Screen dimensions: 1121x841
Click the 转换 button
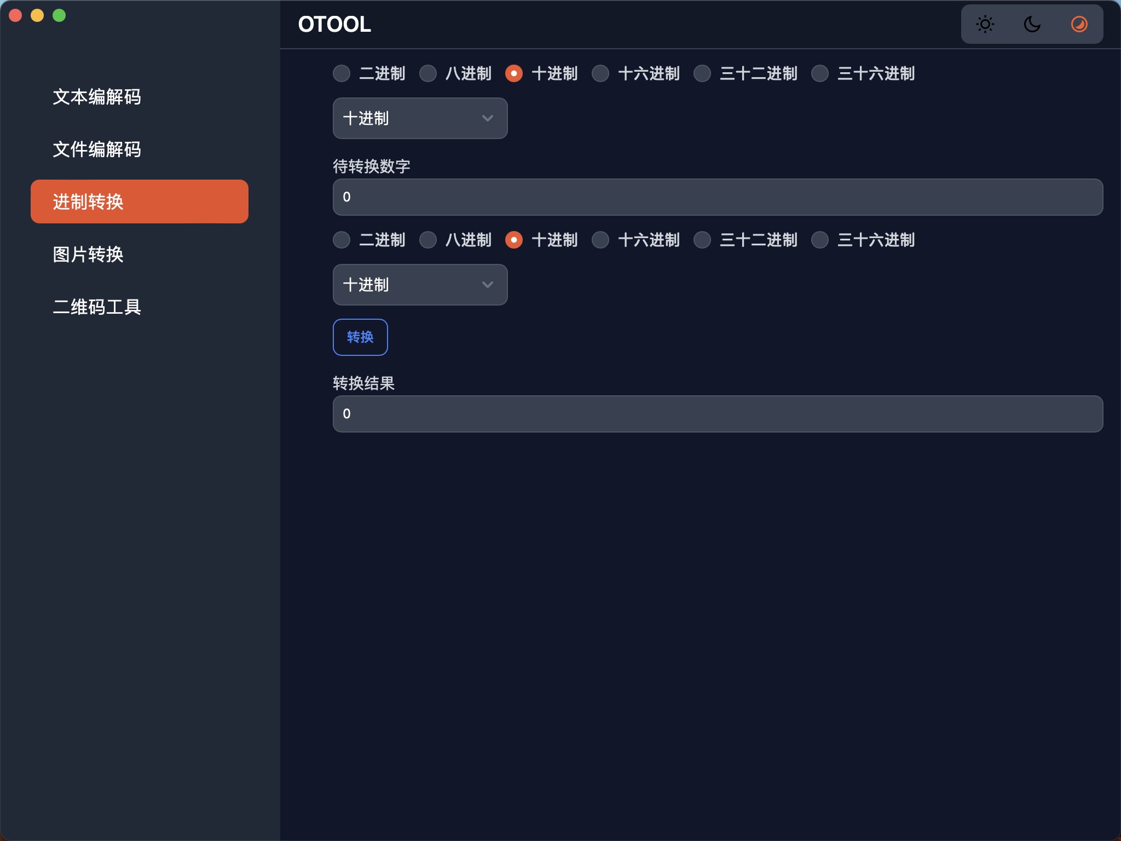(360, 337)
